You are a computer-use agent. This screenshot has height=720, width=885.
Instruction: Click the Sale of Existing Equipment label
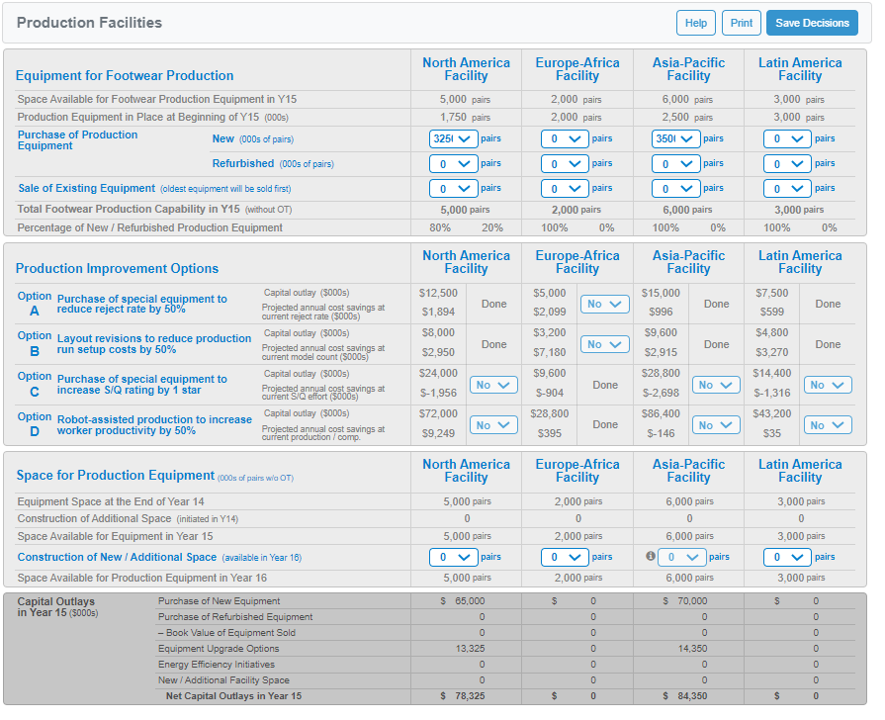pyautogui.click(x=87, y=189)
